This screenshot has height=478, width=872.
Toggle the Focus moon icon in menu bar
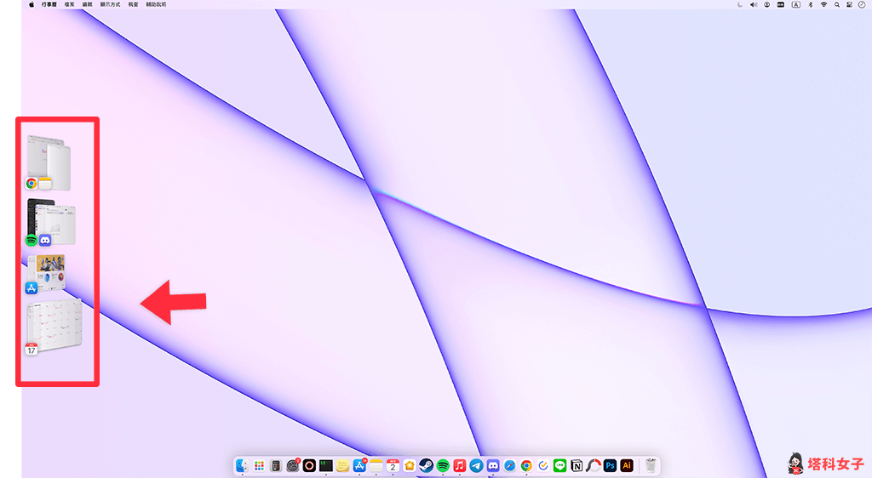pos(739,4)
